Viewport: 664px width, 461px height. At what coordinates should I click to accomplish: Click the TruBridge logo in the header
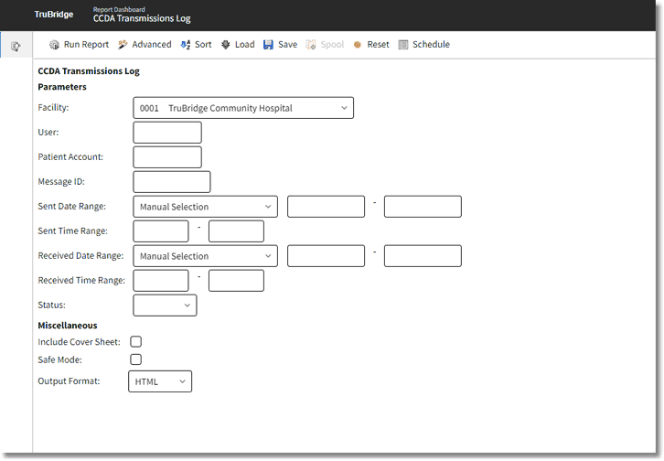click(54, 15)
